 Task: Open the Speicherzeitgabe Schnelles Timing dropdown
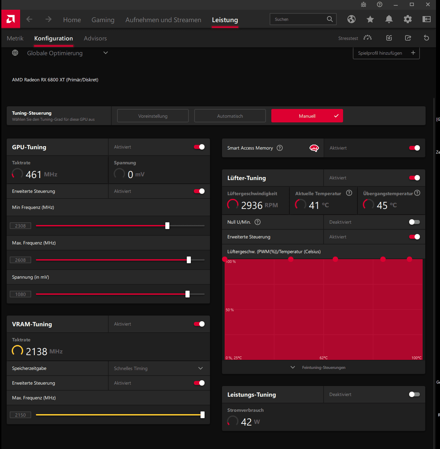159,368
